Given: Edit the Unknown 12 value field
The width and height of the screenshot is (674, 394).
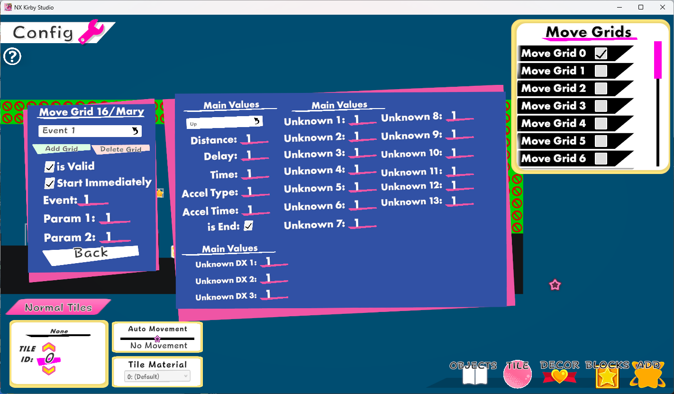Looking at the screenshot, I should (x=459, y=185).
